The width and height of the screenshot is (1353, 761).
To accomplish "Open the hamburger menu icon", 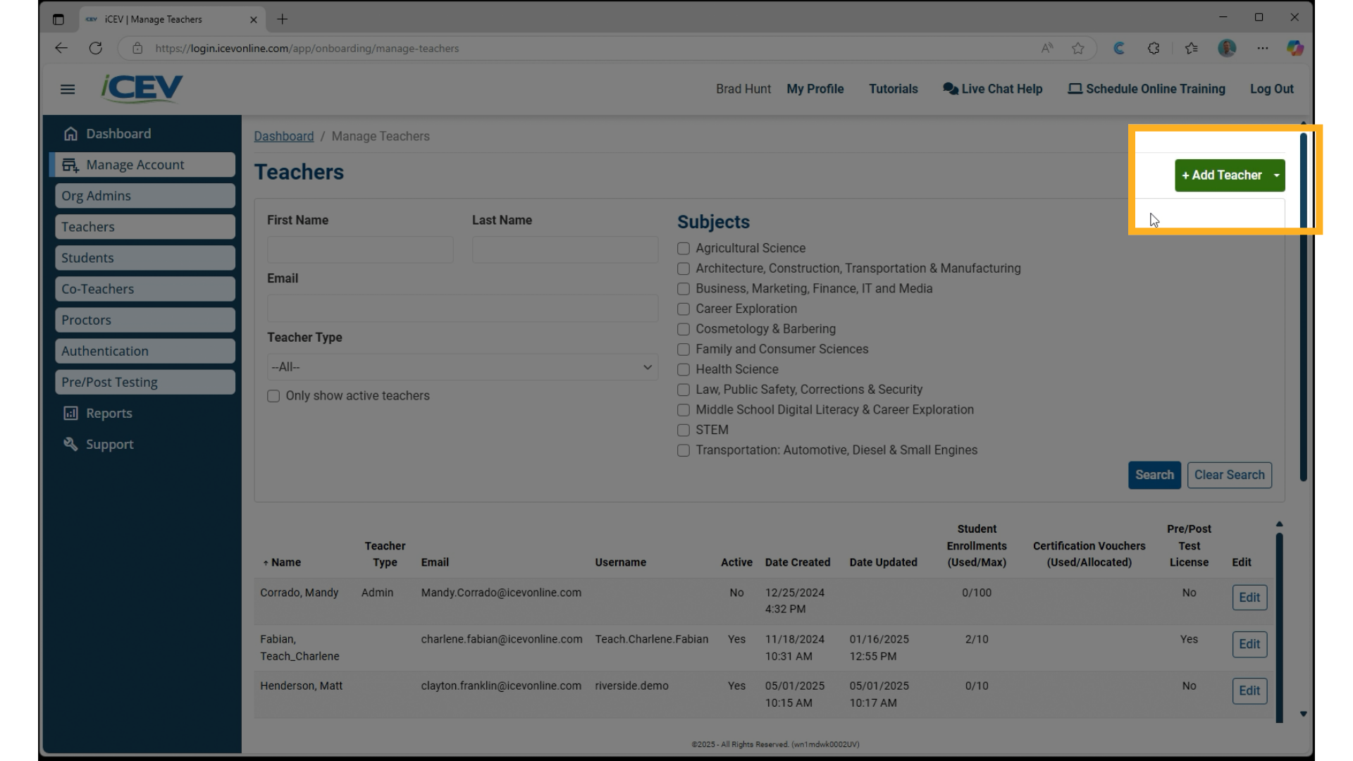I will click(68, 89).
